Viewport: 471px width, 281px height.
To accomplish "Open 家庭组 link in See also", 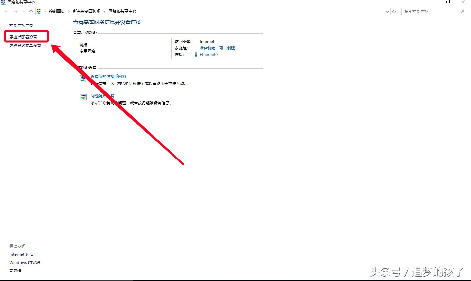I will pos(15,271).
